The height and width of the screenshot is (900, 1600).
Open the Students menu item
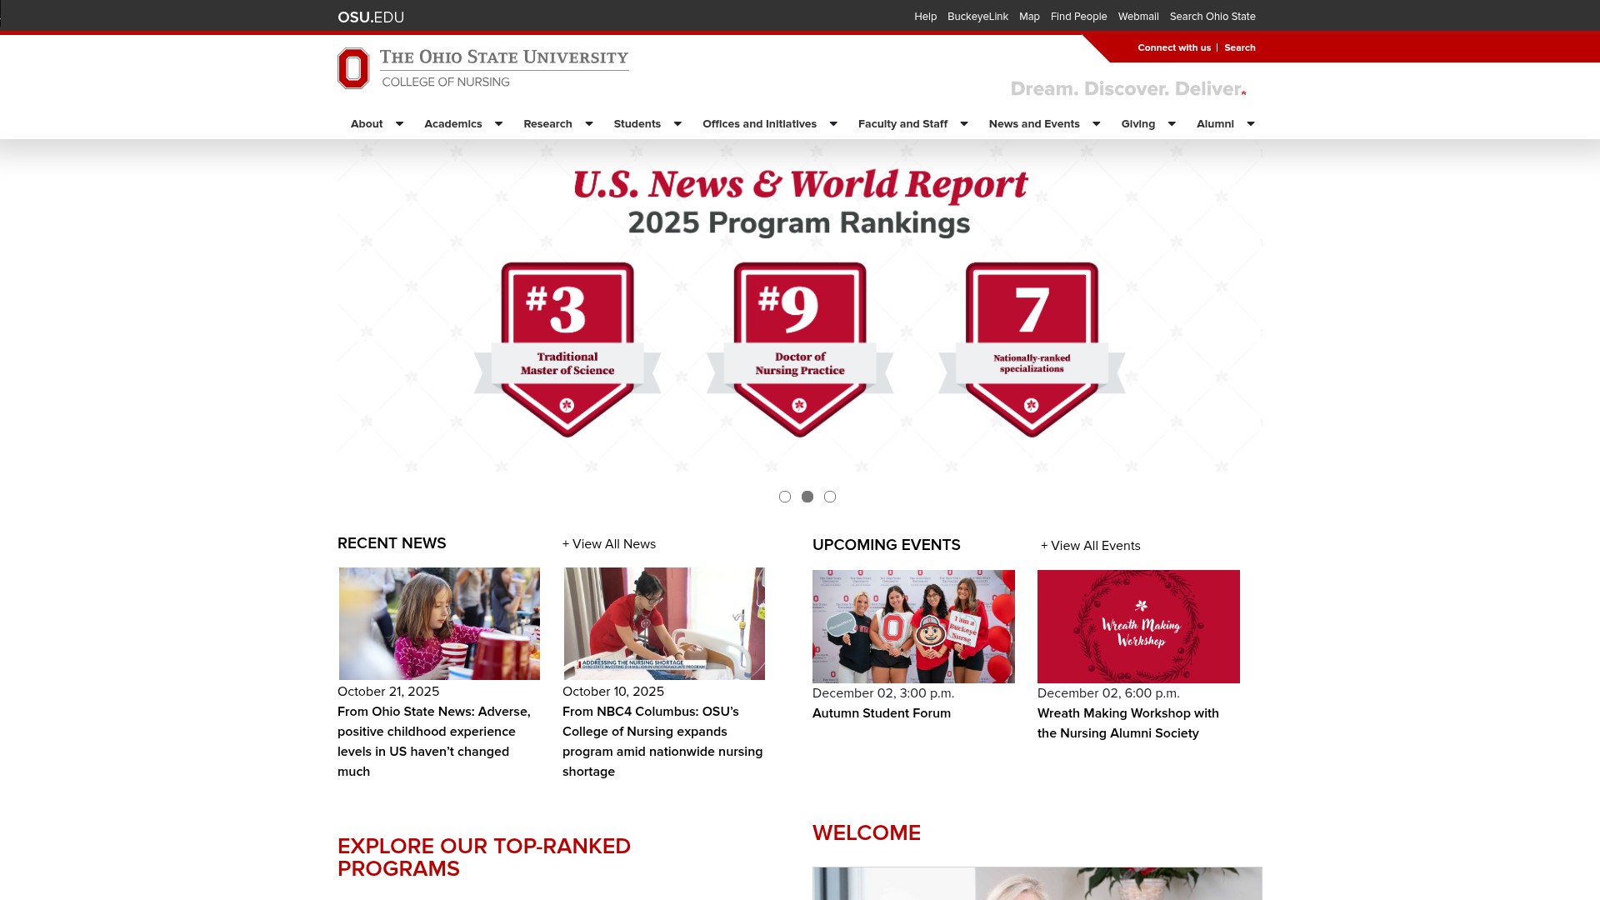tap(637, 123)
